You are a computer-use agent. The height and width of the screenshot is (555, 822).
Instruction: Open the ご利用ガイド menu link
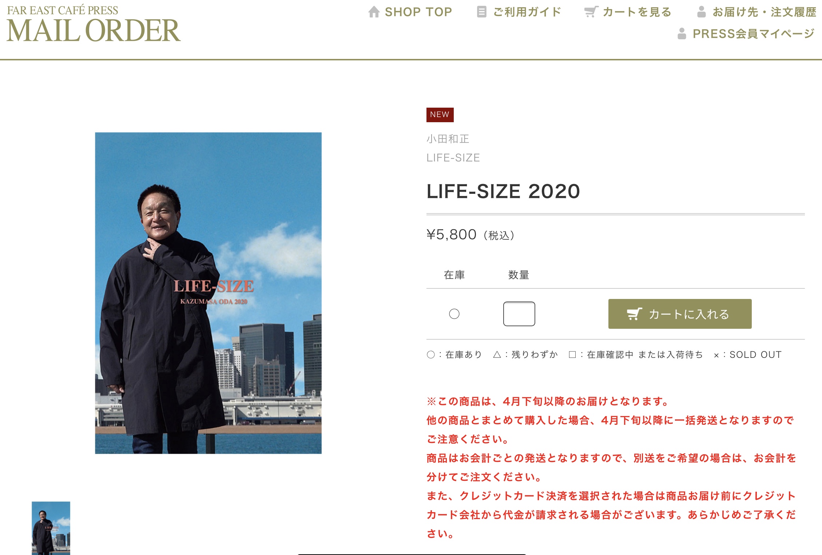[519, 12]
